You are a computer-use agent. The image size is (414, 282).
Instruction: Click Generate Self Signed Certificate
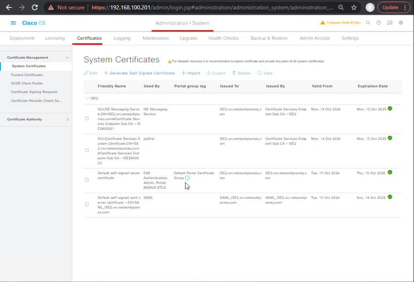click(139, 73)
